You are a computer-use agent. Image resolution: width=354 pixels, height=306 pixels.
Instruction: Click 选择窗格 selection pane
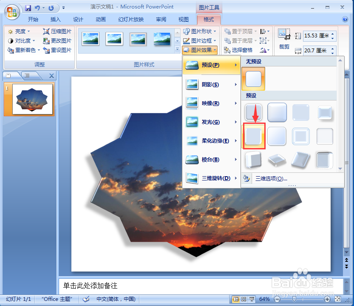pos(238,50)
